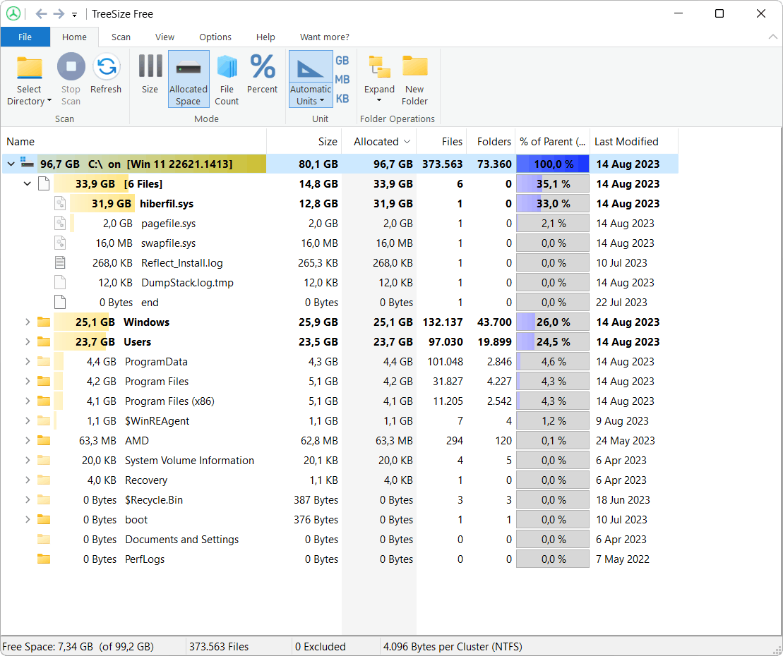Expand the Windows folder
Screen dimensions: 783x656
coord(28,322)
